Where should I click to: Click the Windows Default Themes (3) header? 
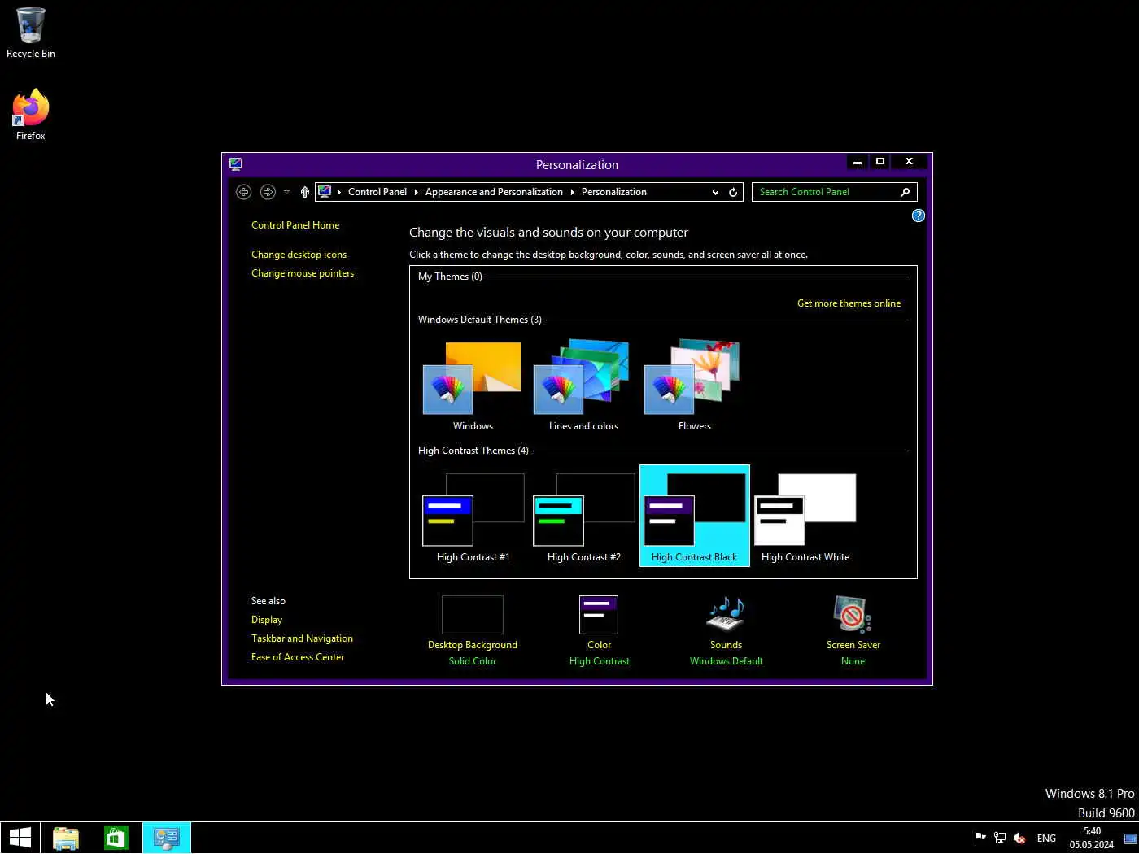pos(480,320)
